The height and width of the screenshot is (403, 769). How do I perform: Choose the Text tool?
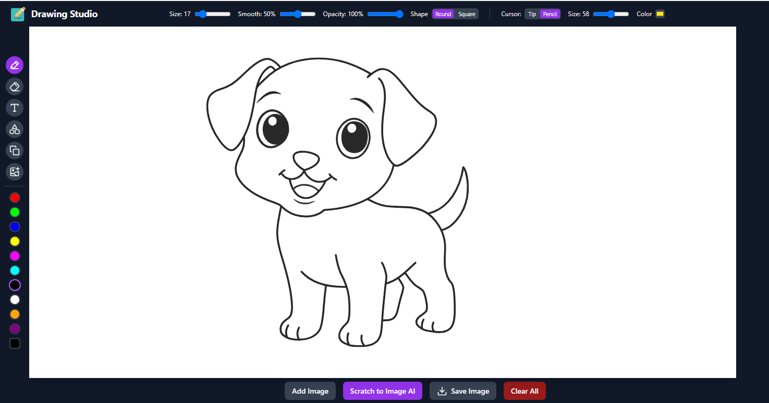(15, 108)
